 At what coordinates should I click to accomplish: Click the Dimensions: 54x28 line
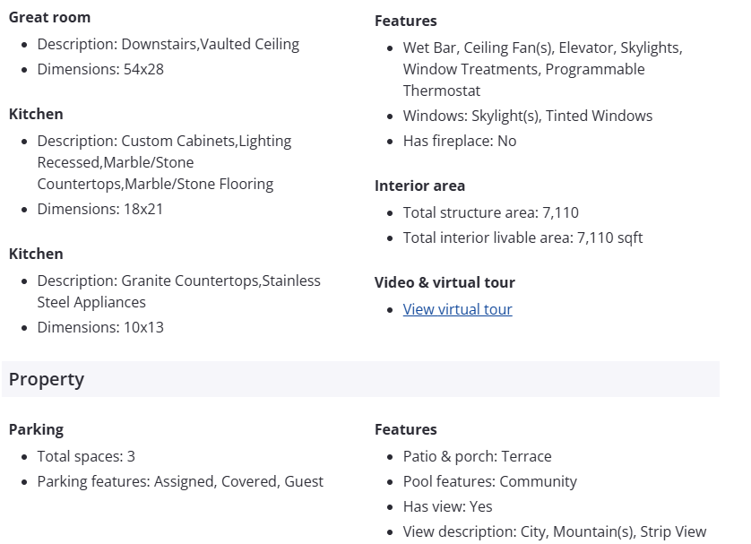[x=100, y=69]
